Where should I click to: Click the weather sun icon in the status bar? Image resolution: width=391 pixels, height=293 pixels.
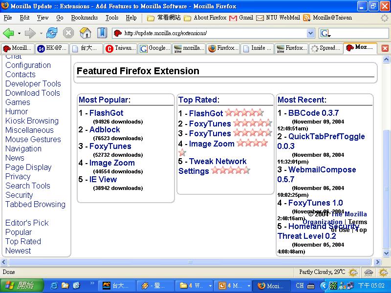click(353, 272)
